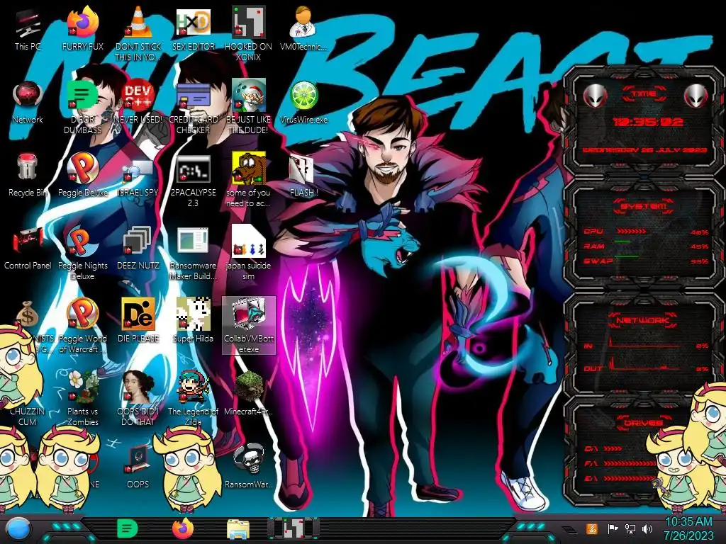Launch the Peggle Deluxe shortcut
This screenshot has width=726, height=544.
(x=83, y=175)
